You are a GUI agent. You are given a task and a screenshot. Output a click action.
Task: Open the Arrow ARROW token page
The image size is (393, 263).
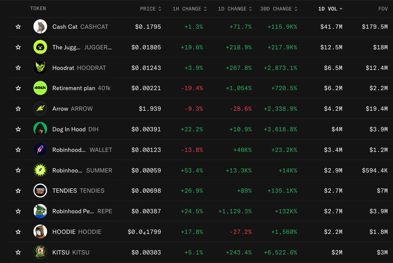point(72,109)
